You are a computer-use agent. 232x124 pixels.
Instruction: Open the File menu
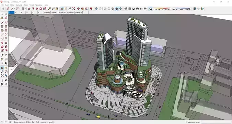coord(2,5)
